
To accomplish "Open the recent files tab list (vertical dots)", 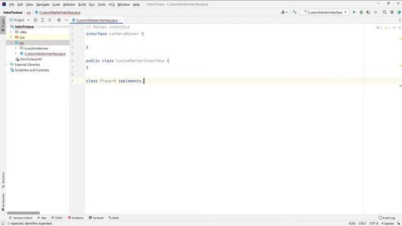I will point(399,20).
